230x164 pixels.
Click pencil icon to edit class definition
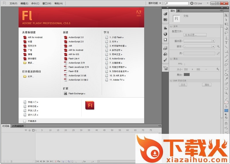pos(218,53)
